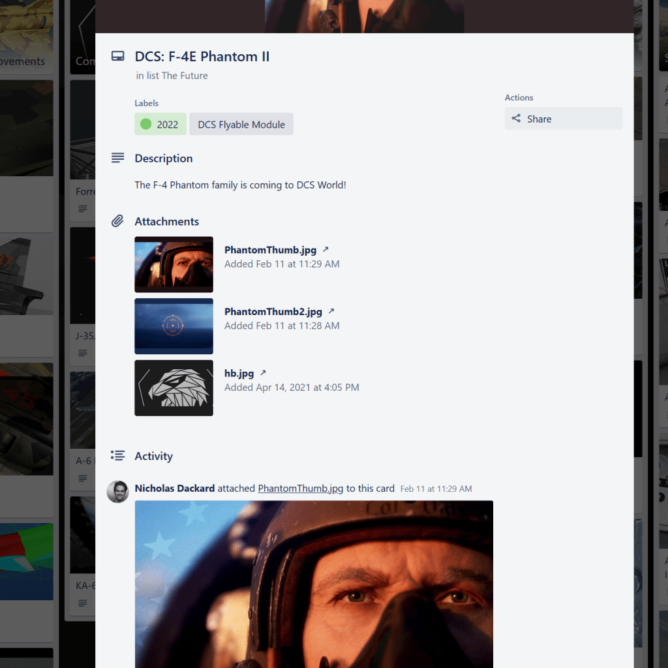Click the DCS Flyable Module label

[x=241, y=124]
